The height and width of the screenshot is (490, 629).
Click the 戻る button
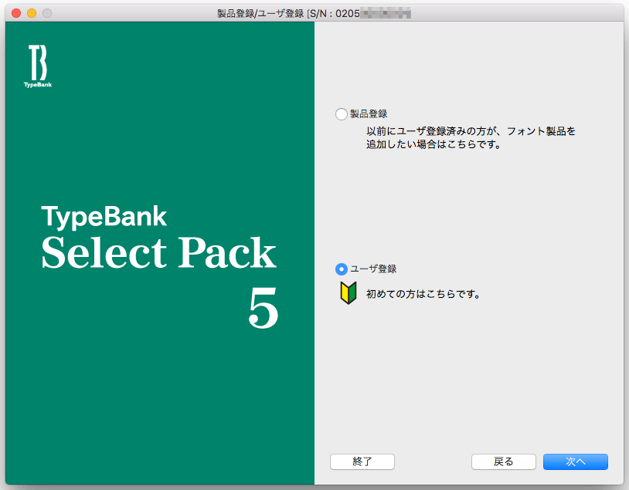pos(504,461)
